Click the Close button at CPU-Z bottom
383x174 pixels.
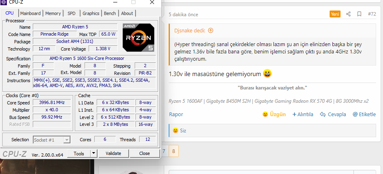[x=145, y=153]
